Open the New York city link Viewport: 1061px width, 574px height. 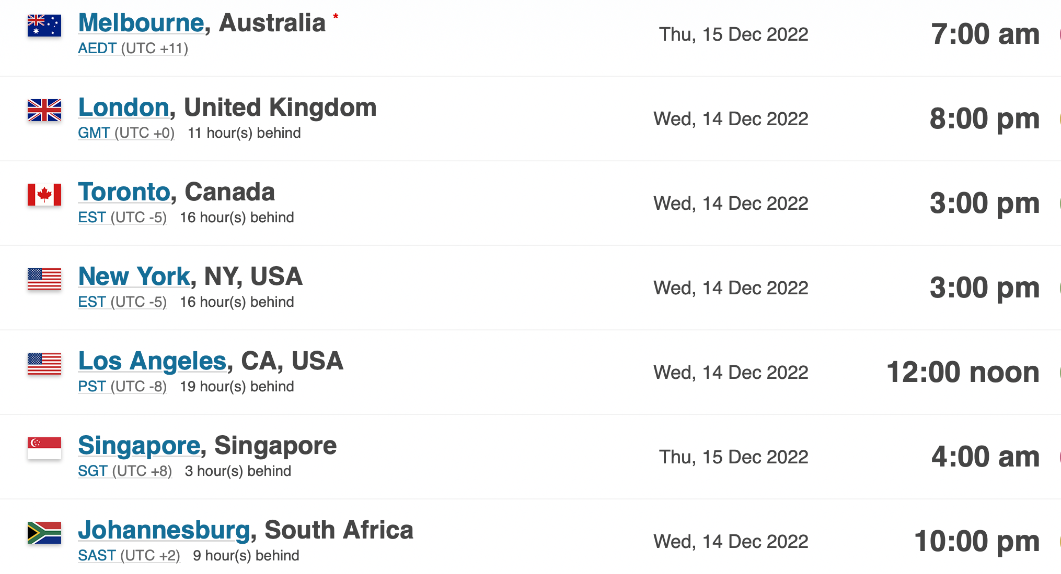134,276
